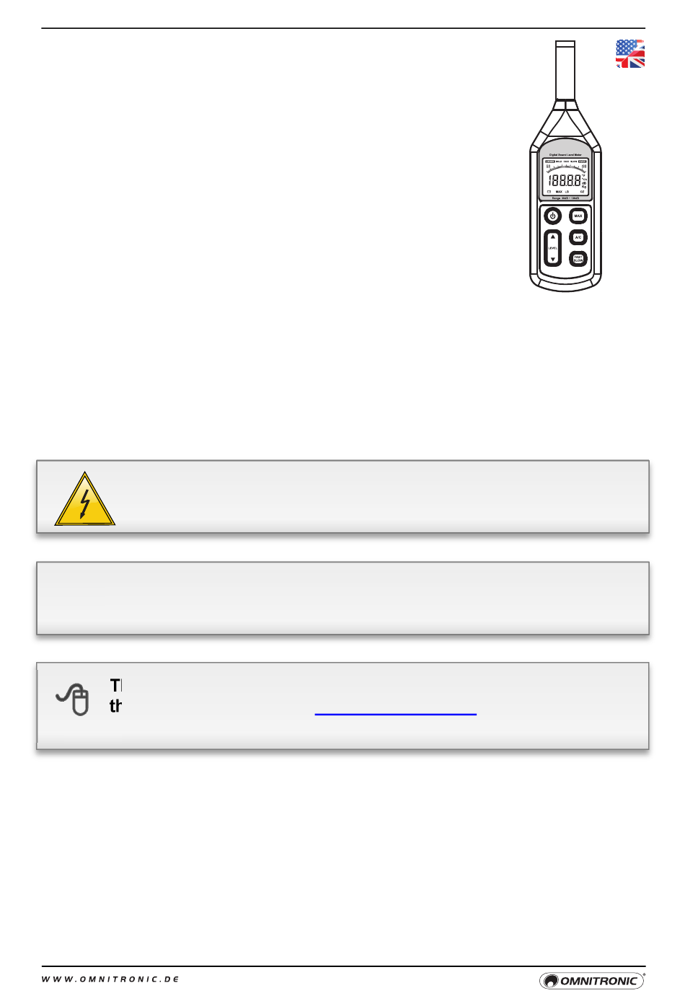This screenshot has width=685, height=993.
Task: Click inside the middle empty notice box
Action: (x=343, y=598)
